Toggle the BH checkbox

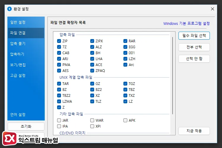92,53
